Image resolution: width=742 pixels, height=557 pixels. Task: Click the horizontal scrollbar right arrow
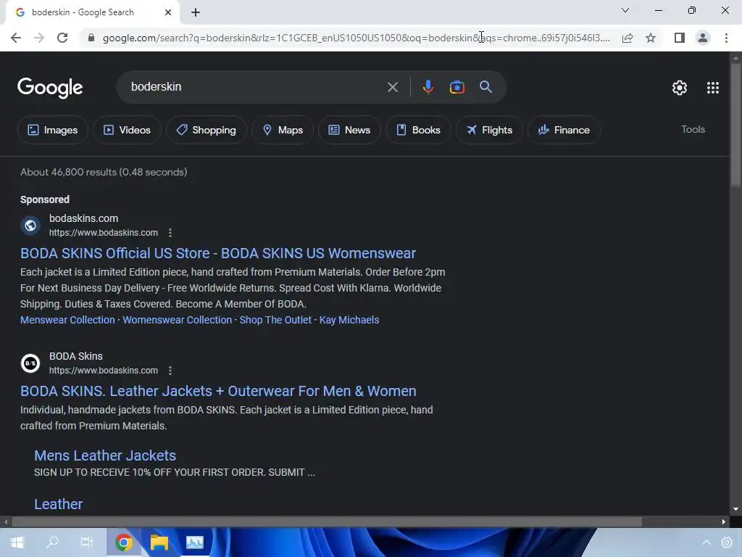(x=724, y=522)
